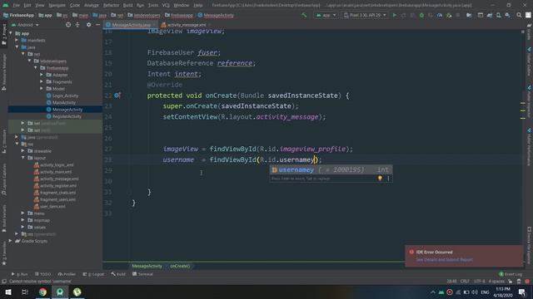Click the override gutter icon beside onCreate
Image resolution: width=533 pixels, height=299 pixels.
coord(117,96)
